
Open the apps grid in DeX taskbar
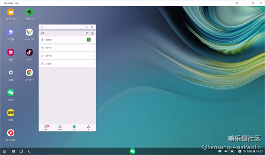pos(4,151)
